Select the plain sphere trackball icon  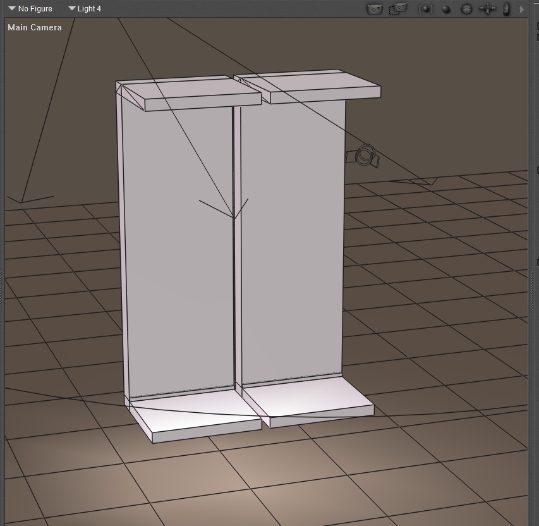(x=446, y=9)
